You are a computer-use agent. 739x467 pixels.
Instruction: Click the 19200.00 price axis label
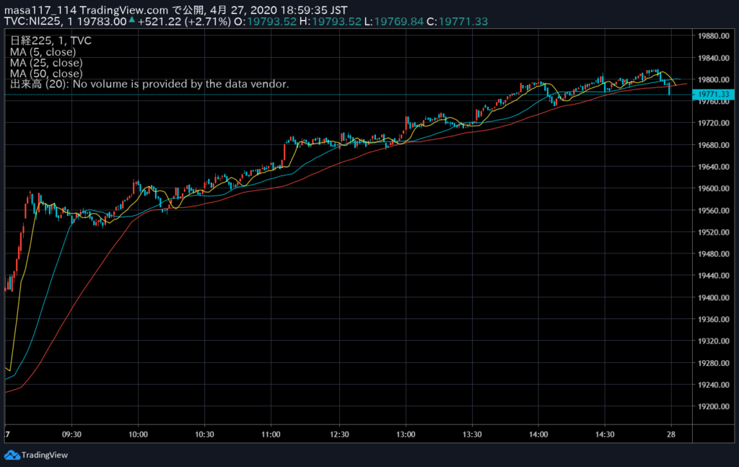pyautogui.click(x=714, y=406)
